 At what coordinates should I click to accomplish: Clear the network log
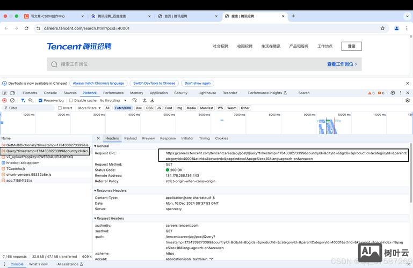tap(12, 100)
